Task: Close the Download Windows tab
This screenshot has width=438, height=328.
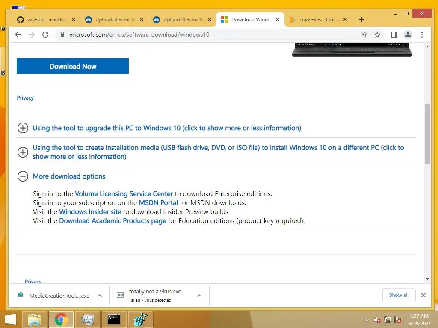Action: (x=277, y=20)
